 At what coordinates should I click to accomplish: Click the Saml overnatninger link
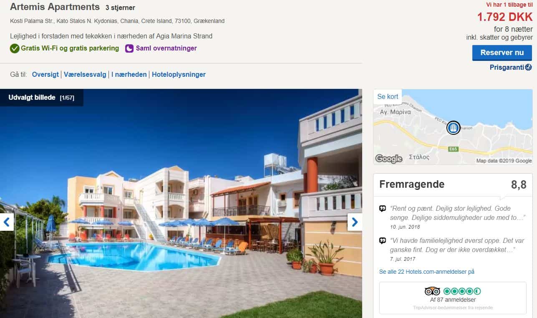(x=166, y=48)
